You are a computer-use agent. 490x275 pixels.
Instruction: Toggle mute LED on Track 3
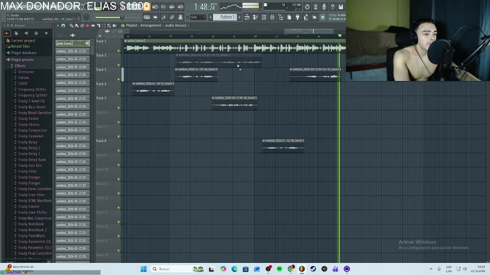[119, 79]
